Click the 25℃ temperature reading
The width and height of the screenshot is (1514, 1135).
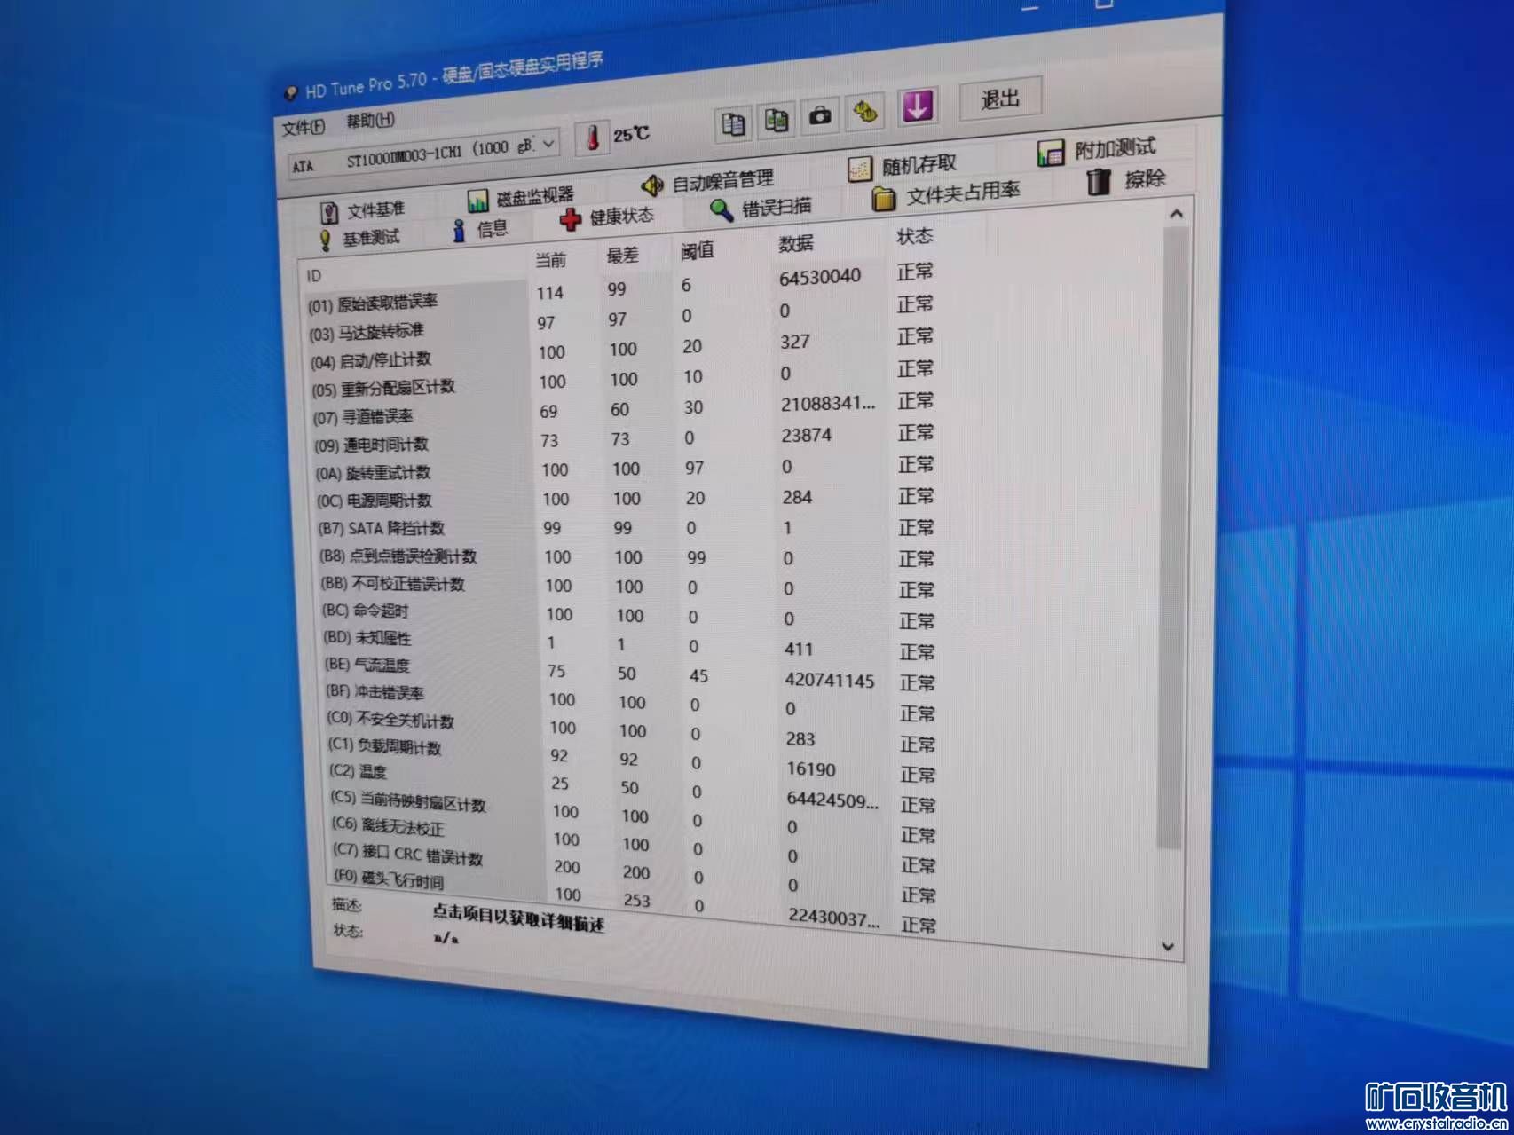(631, 134)
